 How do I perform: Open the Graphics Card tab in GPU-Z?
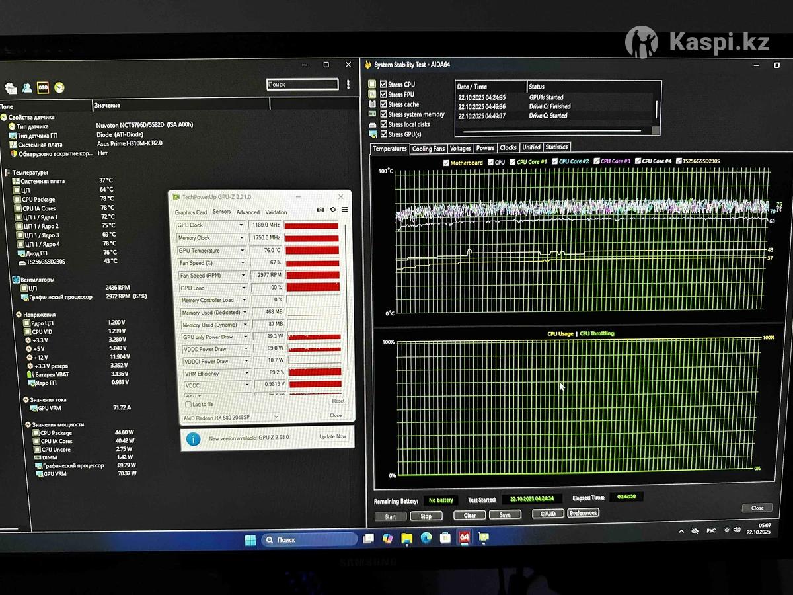click(x=190, y=212)
